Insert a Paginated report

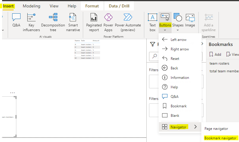click(94, 22)
